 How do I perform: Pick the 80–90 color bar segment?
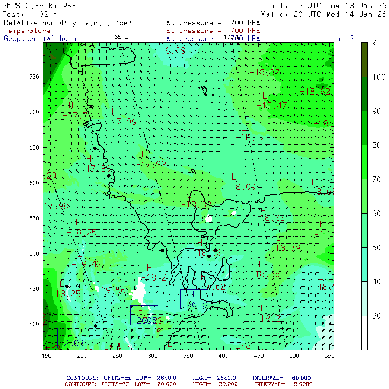364,128
